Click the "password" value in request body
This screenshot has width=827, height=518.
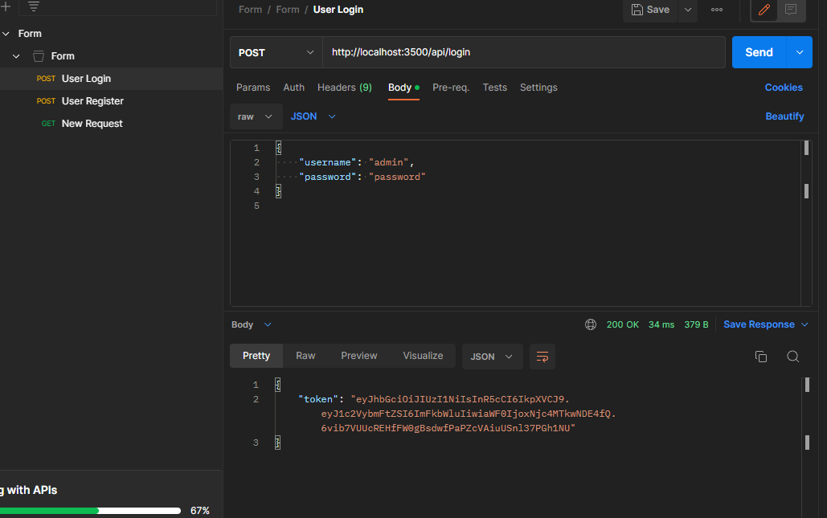point(397,177)
